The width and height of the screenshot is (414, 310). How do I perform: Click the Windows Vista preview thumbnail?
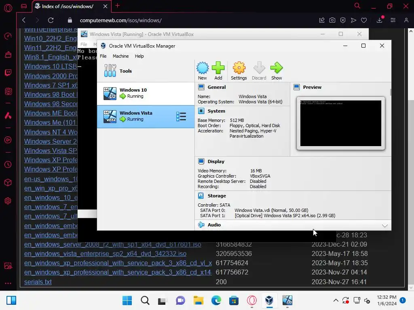[x=340, y=123]
